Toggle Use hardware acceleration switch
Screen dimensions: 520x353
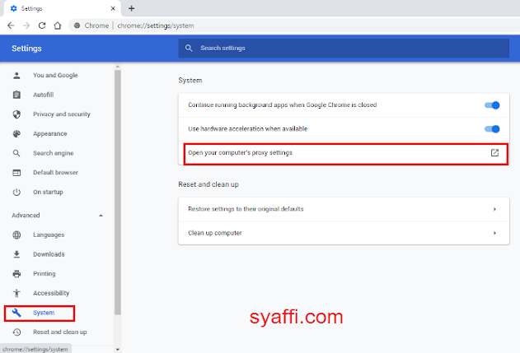pyautogui.click(x=492, y=129)
